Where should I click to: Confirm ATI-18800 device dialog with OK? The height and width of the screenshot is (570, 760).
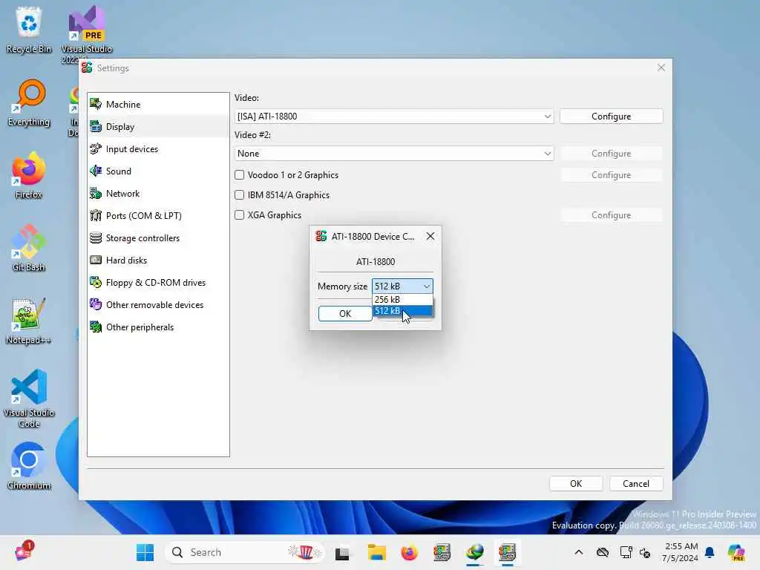click(x=345, y=314)
